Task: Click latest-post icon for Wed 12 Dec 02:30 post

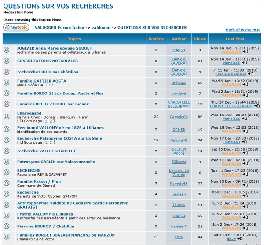Action: click(x=245, y=164)
